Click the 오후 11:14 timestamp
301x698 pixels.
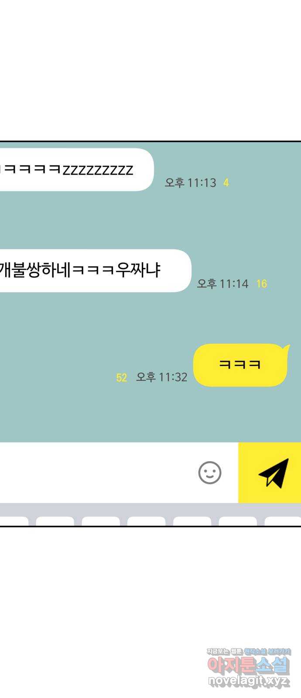click(222, 284)
